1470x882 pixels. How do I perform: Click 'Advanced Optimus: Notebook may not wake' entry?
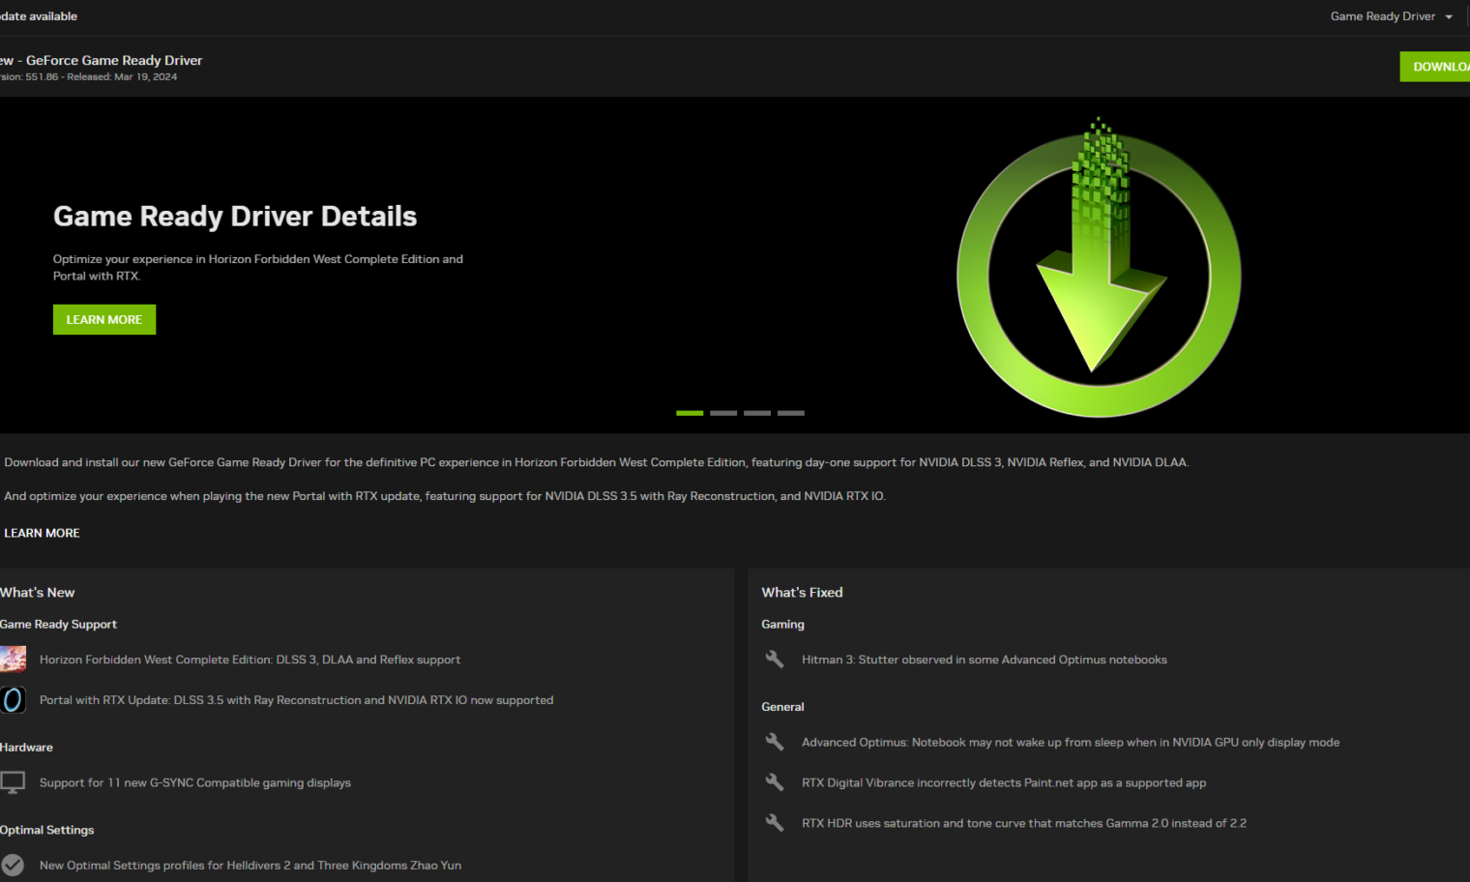pos(1071,743)
